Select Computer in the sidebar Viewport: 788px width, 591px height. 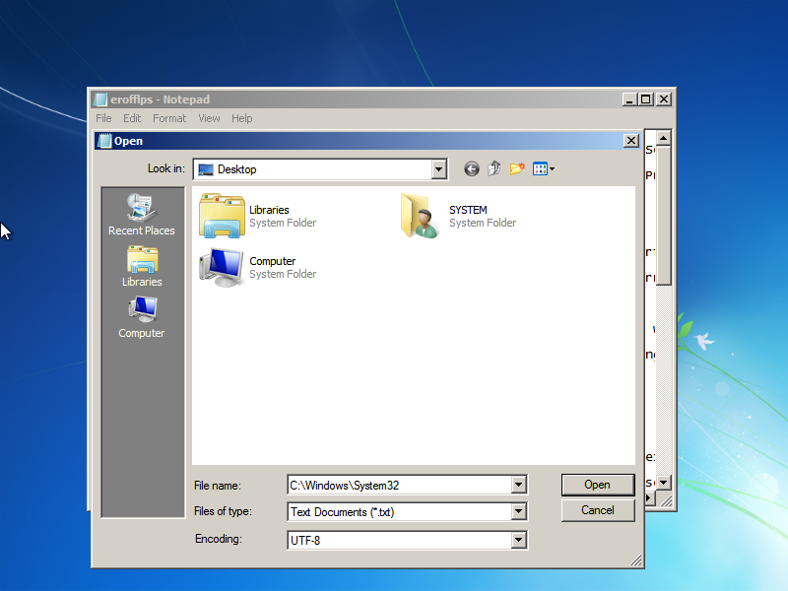tap(141, 317)
